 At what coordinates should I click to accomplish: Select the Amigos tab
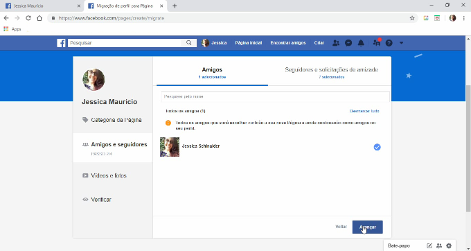pos(212,72)
